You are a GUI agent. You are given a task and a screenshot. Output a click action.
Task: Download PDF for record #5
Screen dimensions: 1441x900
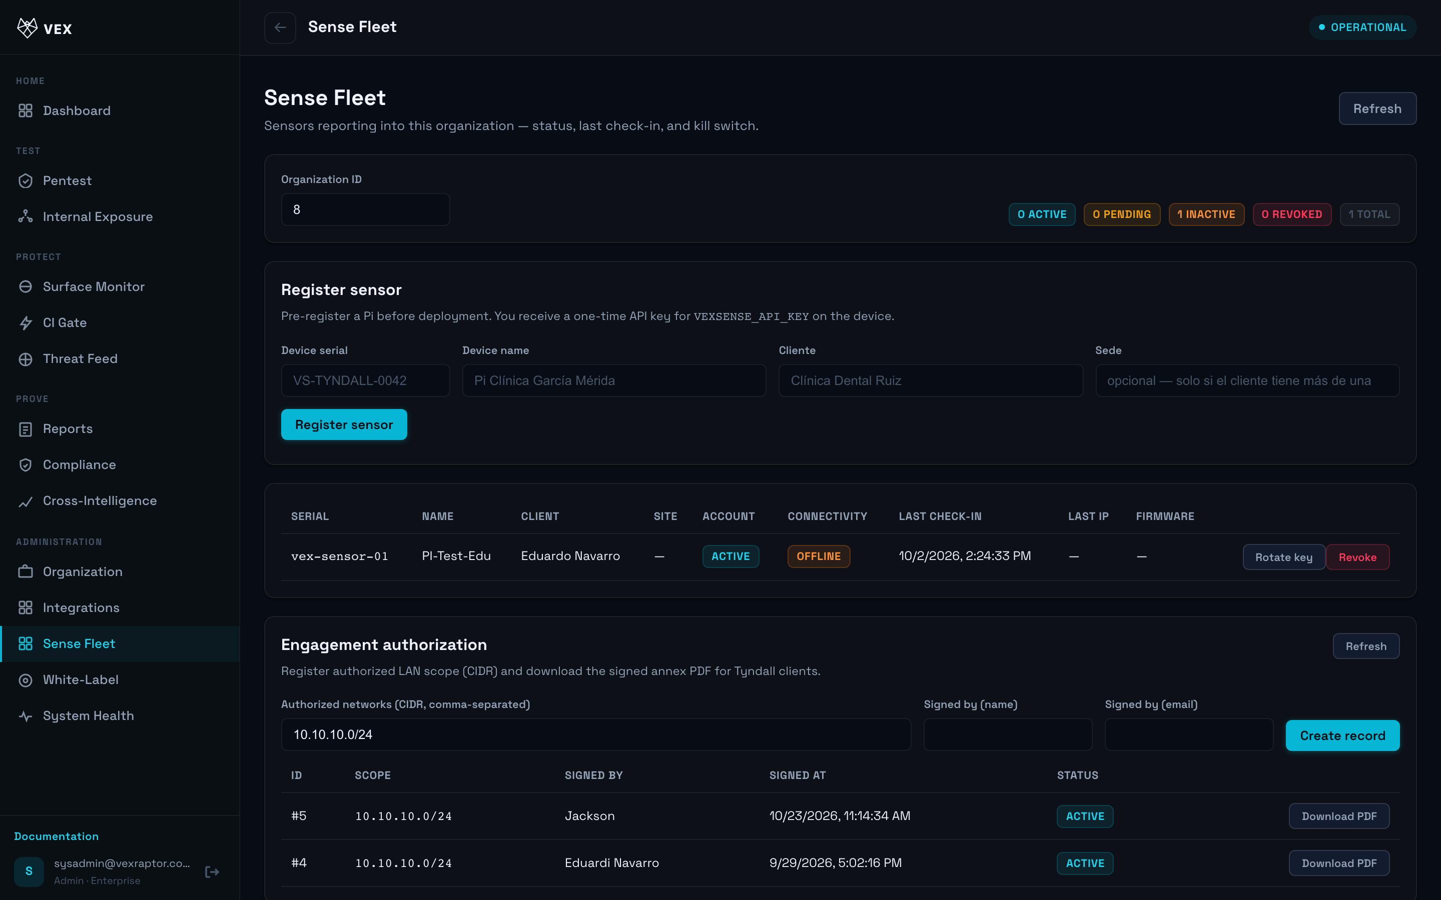[1338, 816]
